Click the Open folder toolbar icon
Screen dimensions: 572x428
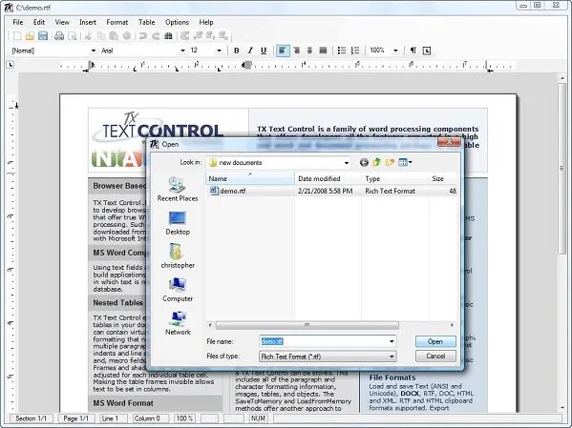30,35
